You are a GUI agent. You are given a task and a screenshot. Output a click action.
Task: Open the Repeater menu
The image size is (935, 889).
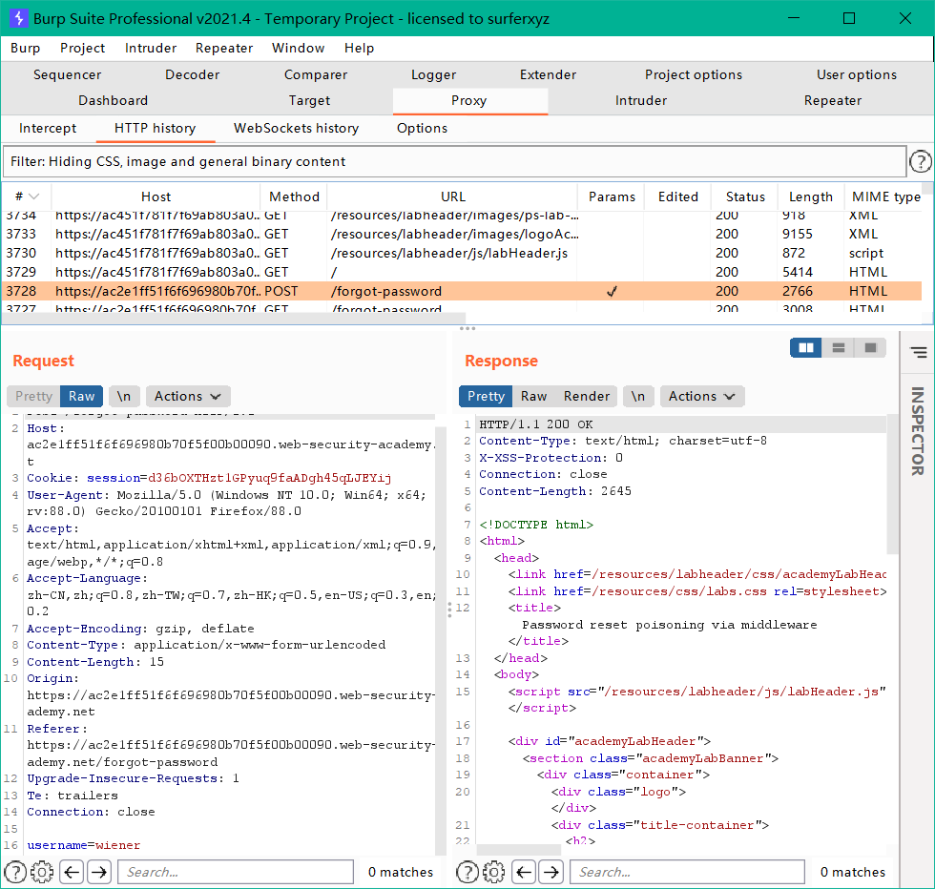coord(224,48)
